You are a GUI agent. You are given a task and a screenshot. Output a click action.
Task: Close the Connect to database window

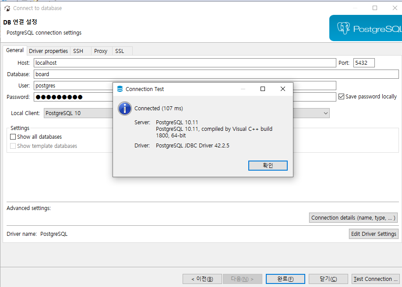click(395, 8)
